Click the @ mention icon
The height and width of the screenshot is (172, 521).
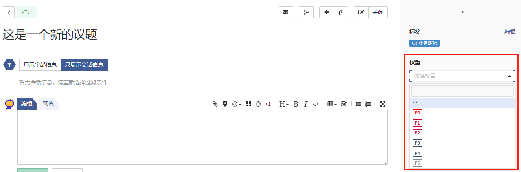tap(258, 104)
